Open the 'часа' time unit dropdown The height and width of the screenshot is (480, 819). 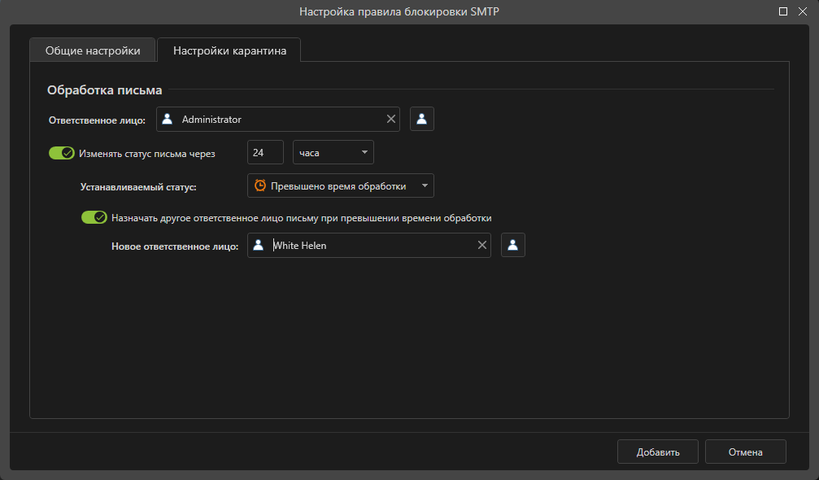click(x=333, y=152)
